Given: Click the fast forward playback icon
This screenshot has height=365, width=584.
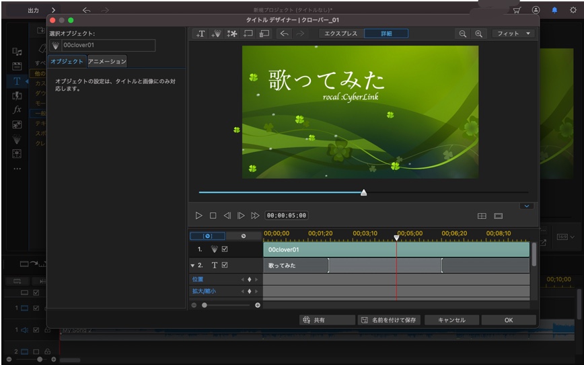Looking at the screenshot, I should click(x=255, y=216).
